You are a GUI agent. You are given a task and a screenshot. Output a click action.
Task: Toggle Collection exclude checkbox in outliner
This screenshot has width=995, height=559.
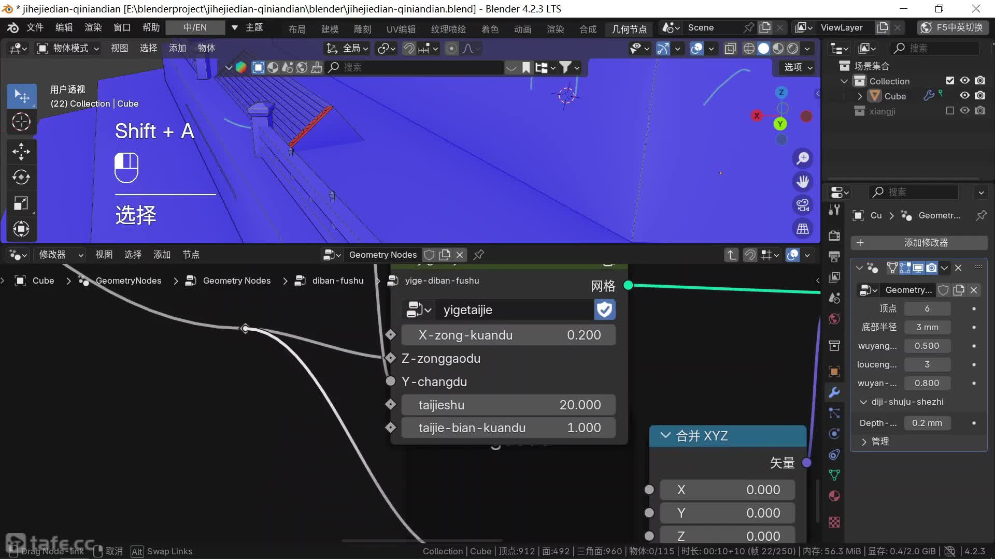pyautogui.click(x=949, y=81)
